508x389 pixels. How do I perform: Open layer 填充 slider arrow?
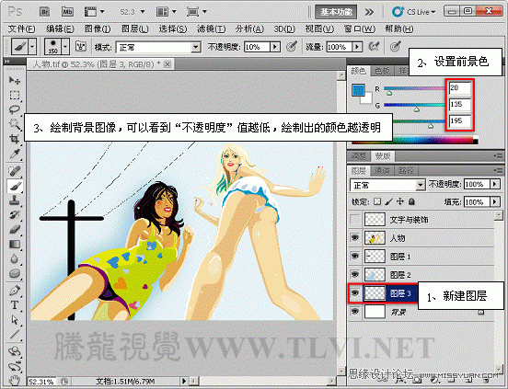tap(495, 202)
